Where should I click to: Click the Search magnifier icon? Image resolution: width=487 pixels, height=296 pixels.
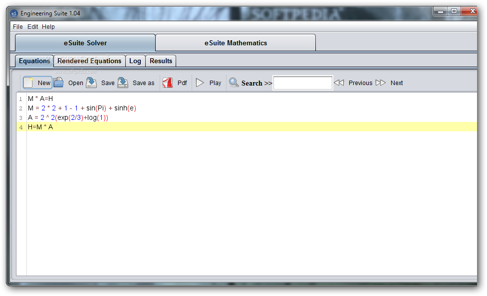click(x=234, y=83)
